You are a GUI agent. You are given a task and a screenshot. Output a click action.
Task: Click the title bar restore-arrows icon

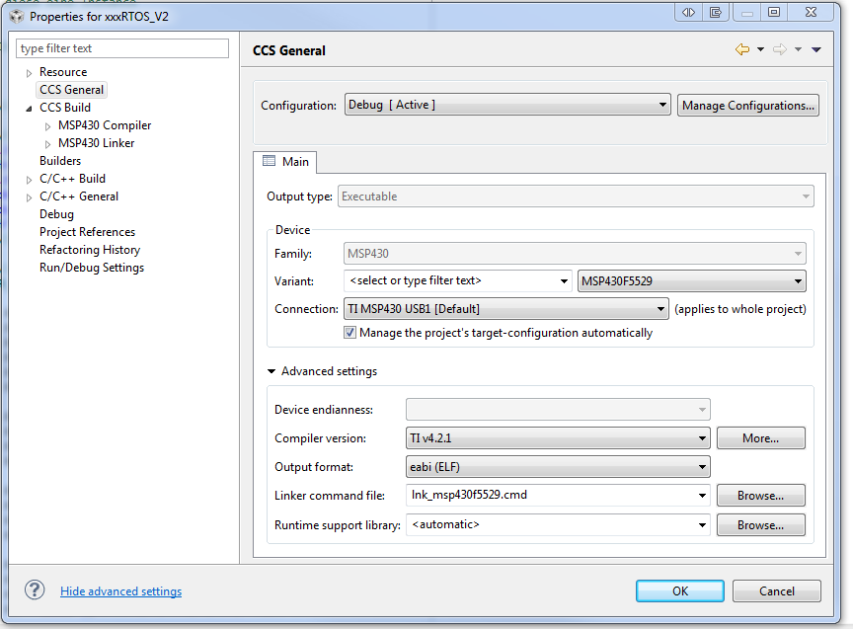pyautogui.click(x=689, y=12)
